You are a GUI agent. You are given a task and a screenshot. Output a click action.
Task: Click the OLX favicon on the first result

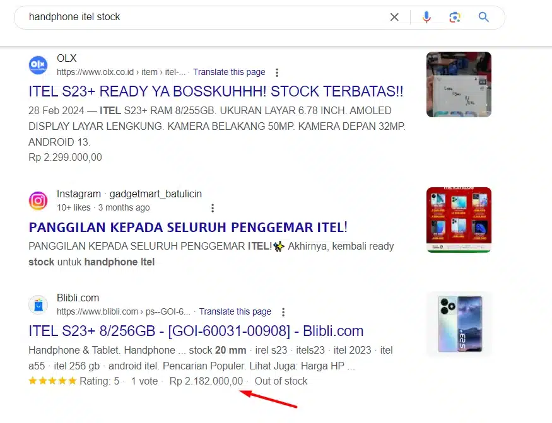pos(38,65)
